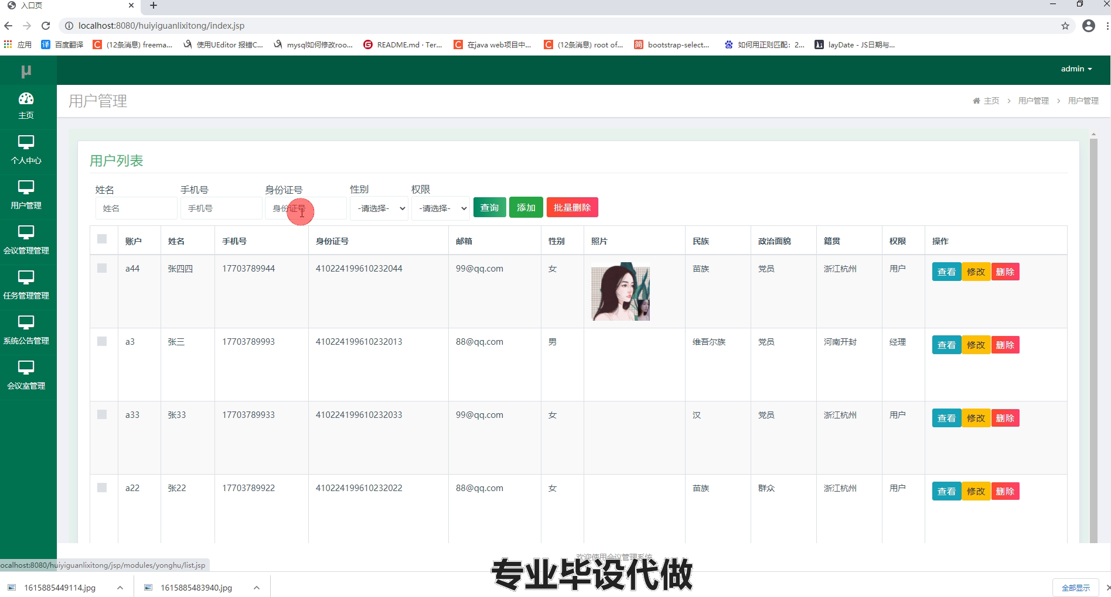Open the bootstrap-select bookmark
The height and width of the screenshot is (597, 1111).
pos(672,44)
